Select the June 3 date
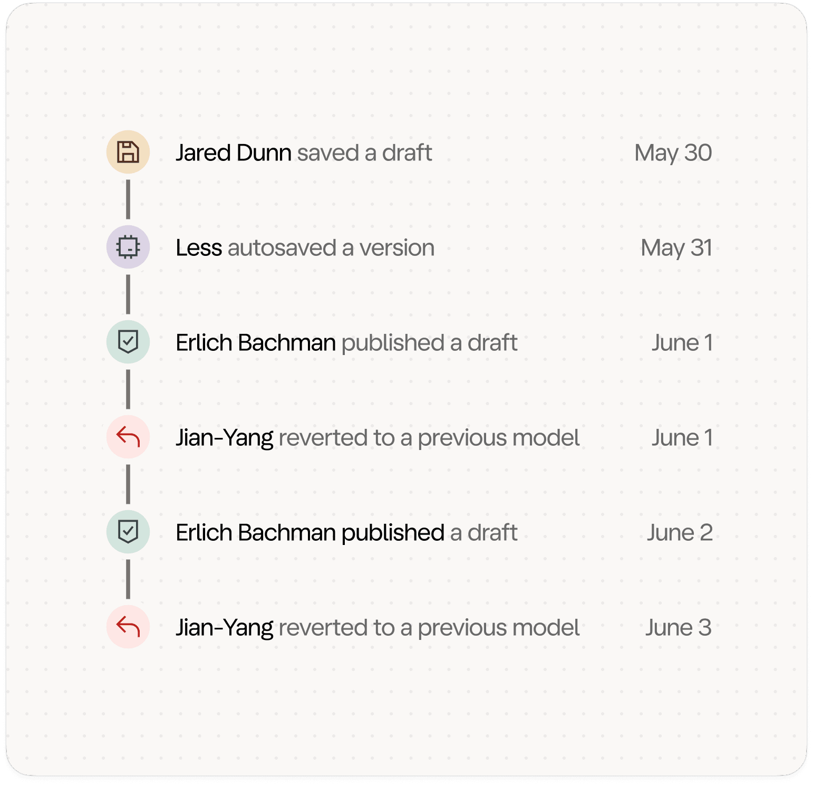This screenshot has width=813, height=785. pos(679,628)
